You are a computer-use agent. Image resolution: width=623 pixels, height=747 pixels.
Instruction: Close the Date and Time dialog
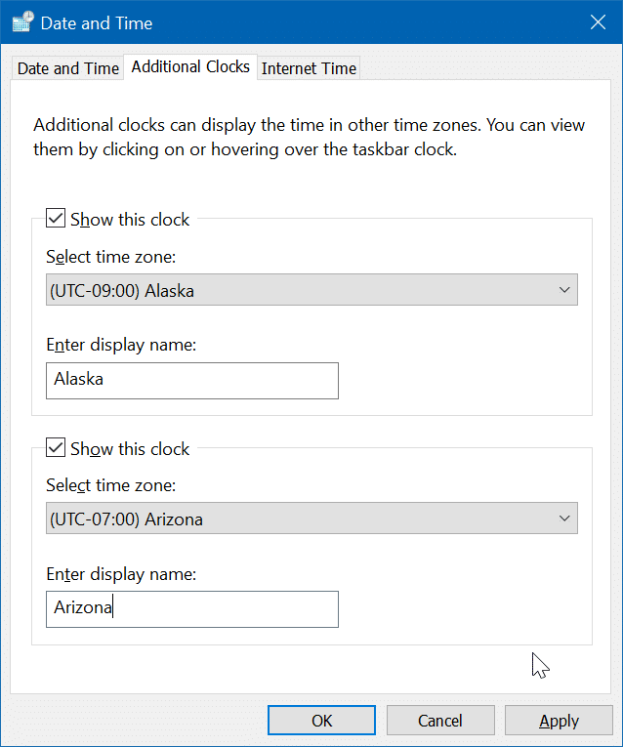(598, 22)
